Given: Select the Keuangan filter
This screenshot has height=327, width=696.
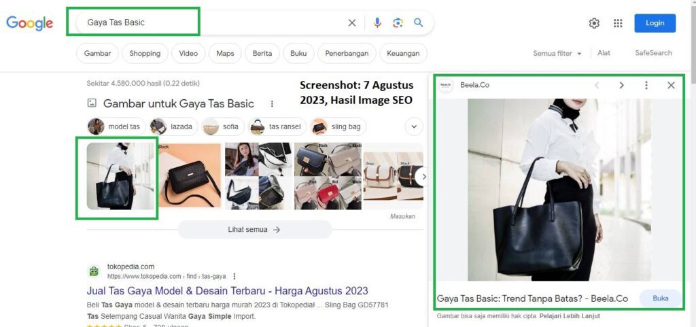Looking at the screenshot, I should pyautogui.click(x=403, y=53).
